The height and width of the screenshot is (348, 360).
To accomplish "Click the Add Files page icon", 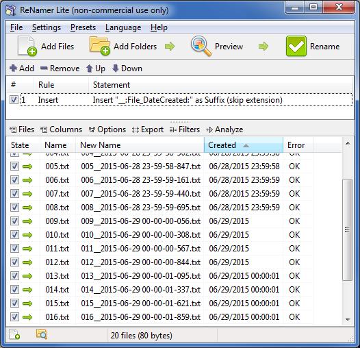I will pos(27,46).
